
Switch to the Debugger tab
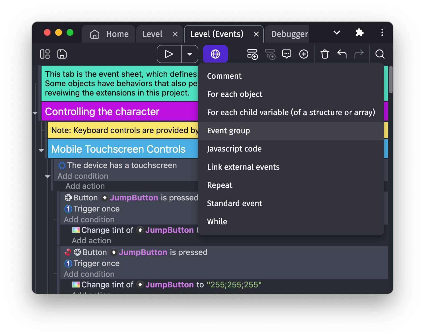point(289,34)
